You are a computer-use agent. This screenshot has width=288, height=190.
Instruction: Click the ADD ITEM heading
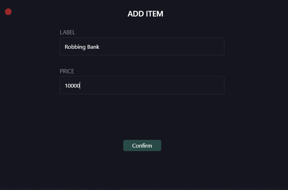[145, 14]
